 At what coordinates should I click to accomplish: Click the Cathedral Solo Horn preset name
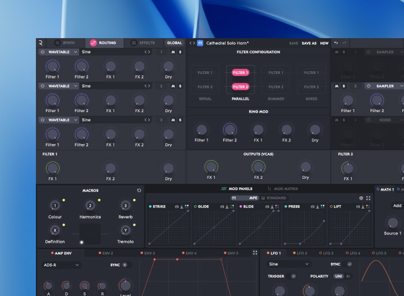pyautogui.click(x=227, y=43)
